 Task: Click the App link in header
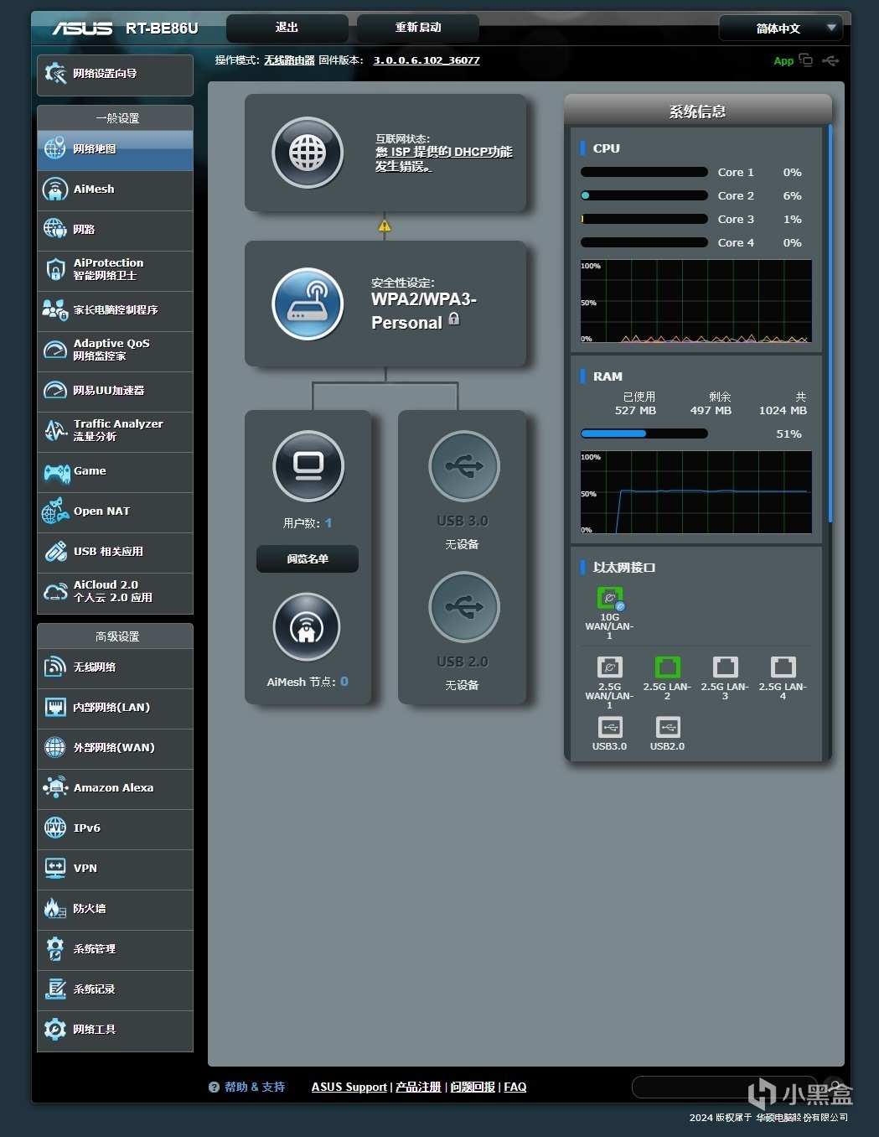click(783, 60)
